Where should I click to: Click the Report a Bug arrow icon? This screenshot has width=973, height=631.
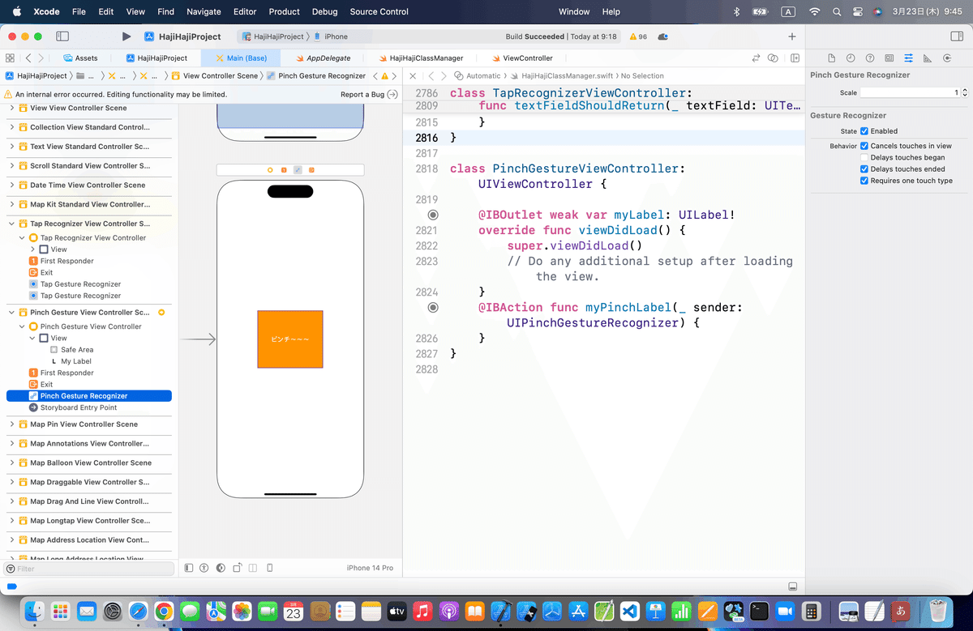point(392,94)
